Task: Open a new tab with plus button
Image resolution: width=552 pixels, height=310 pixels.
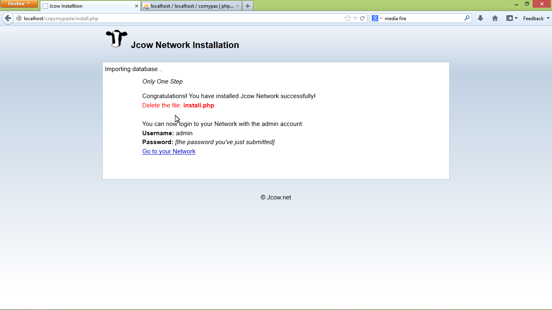Action: (248, 6)
